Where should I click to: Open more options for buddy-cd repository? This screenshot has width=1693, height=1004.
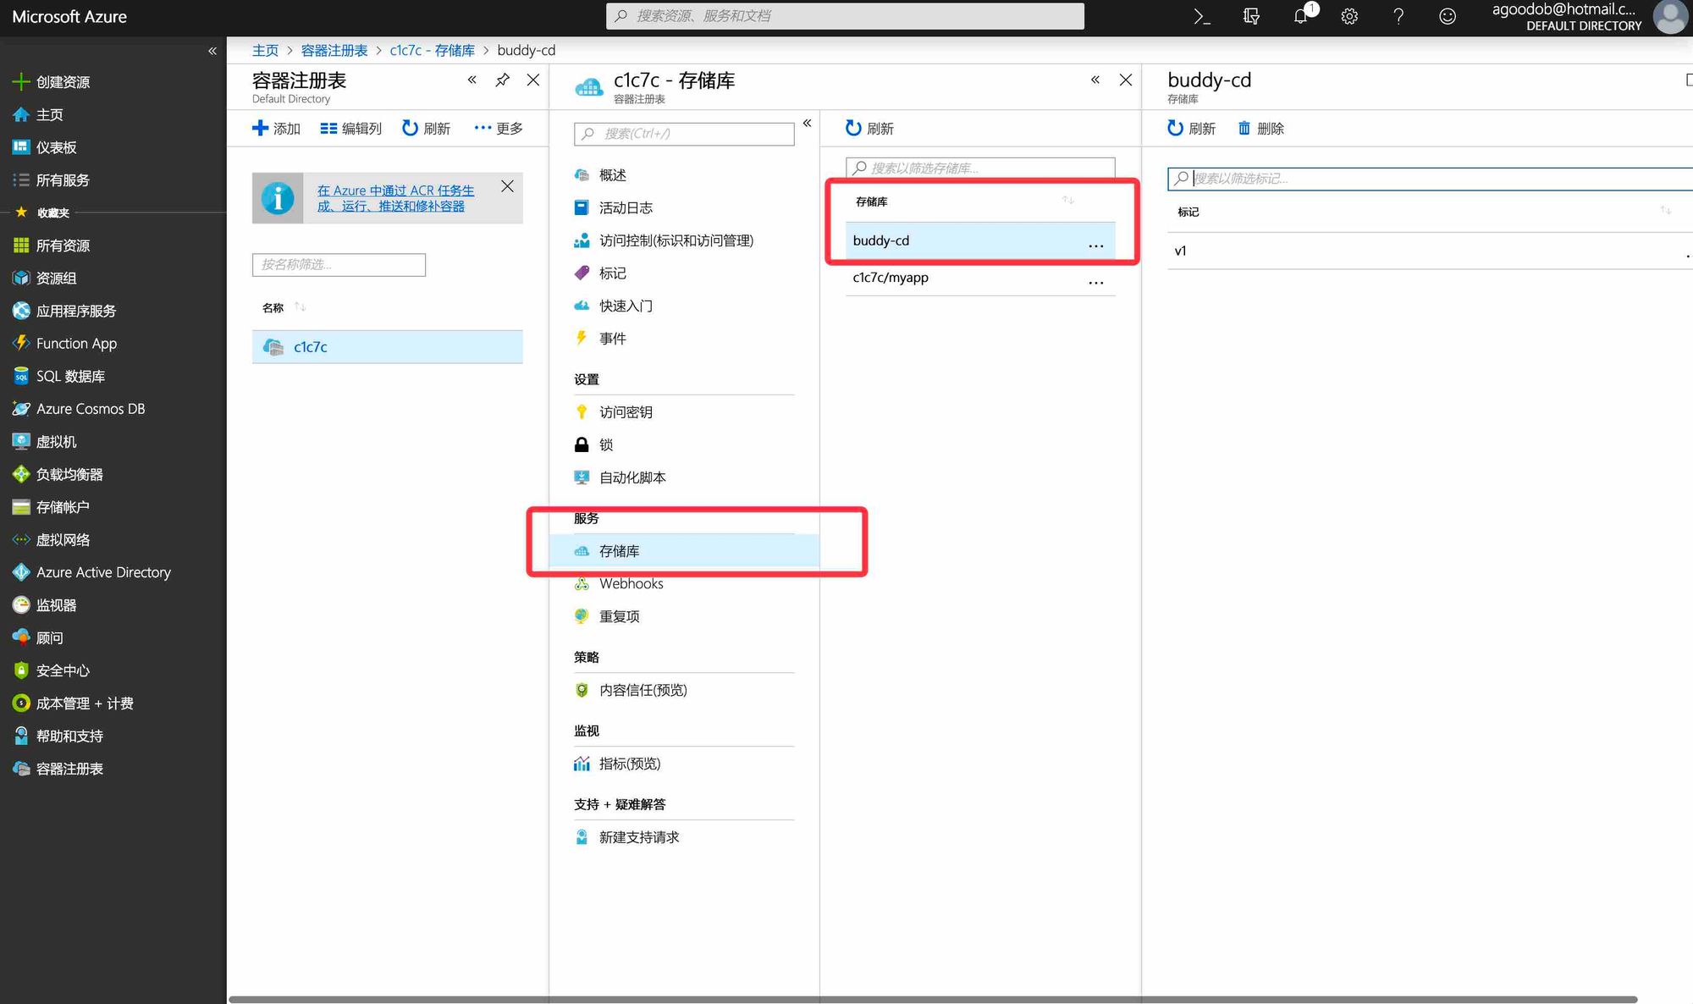pyautogui.click(x=1095, y=244)
